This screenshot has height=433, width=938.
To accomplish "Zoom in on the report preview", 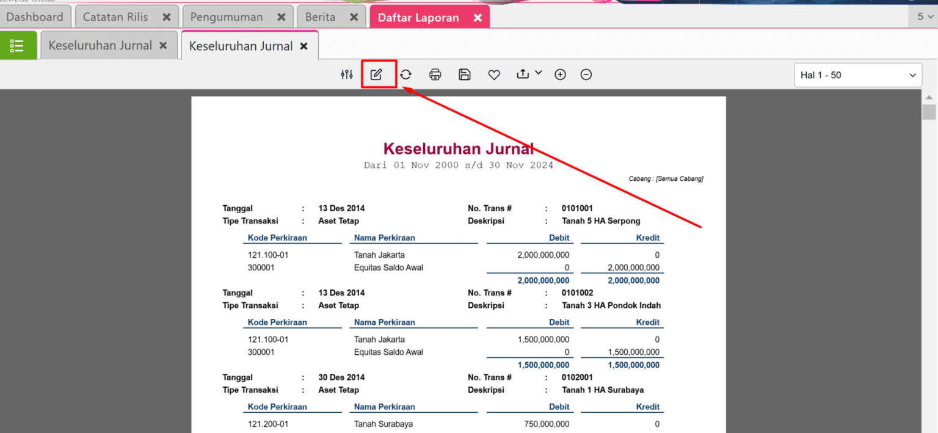I will (560, 74).
